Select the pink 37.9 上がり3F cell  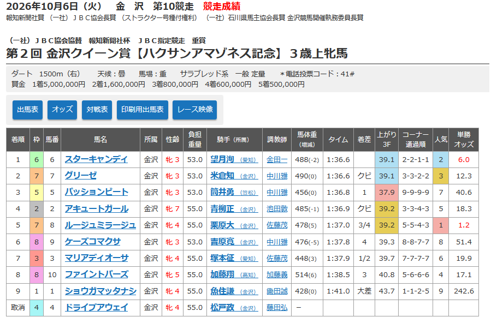(x=386, y=193)
